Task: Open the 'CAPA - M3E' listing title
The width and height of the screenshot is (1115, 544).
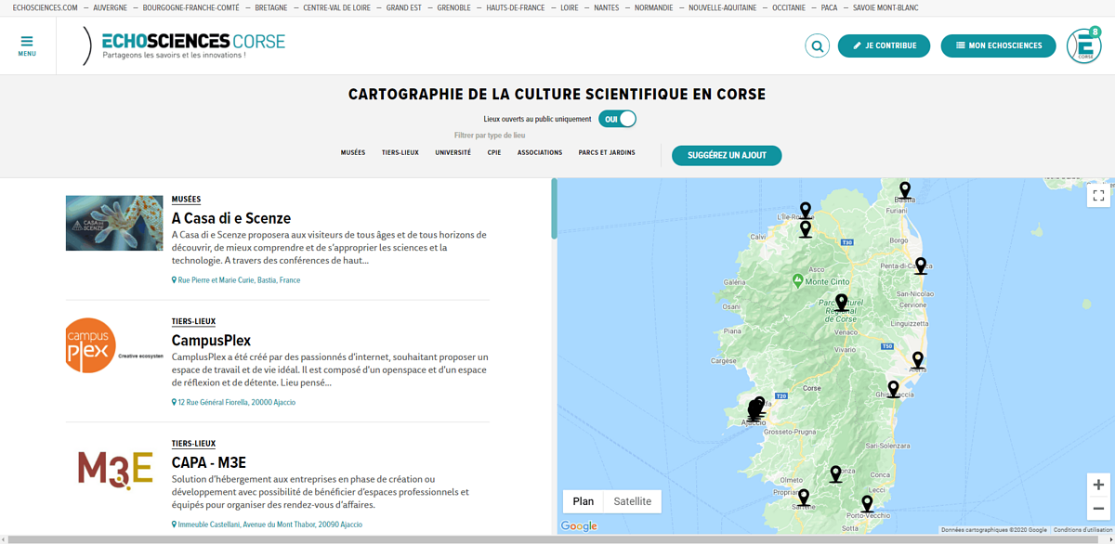Action: 209,462
